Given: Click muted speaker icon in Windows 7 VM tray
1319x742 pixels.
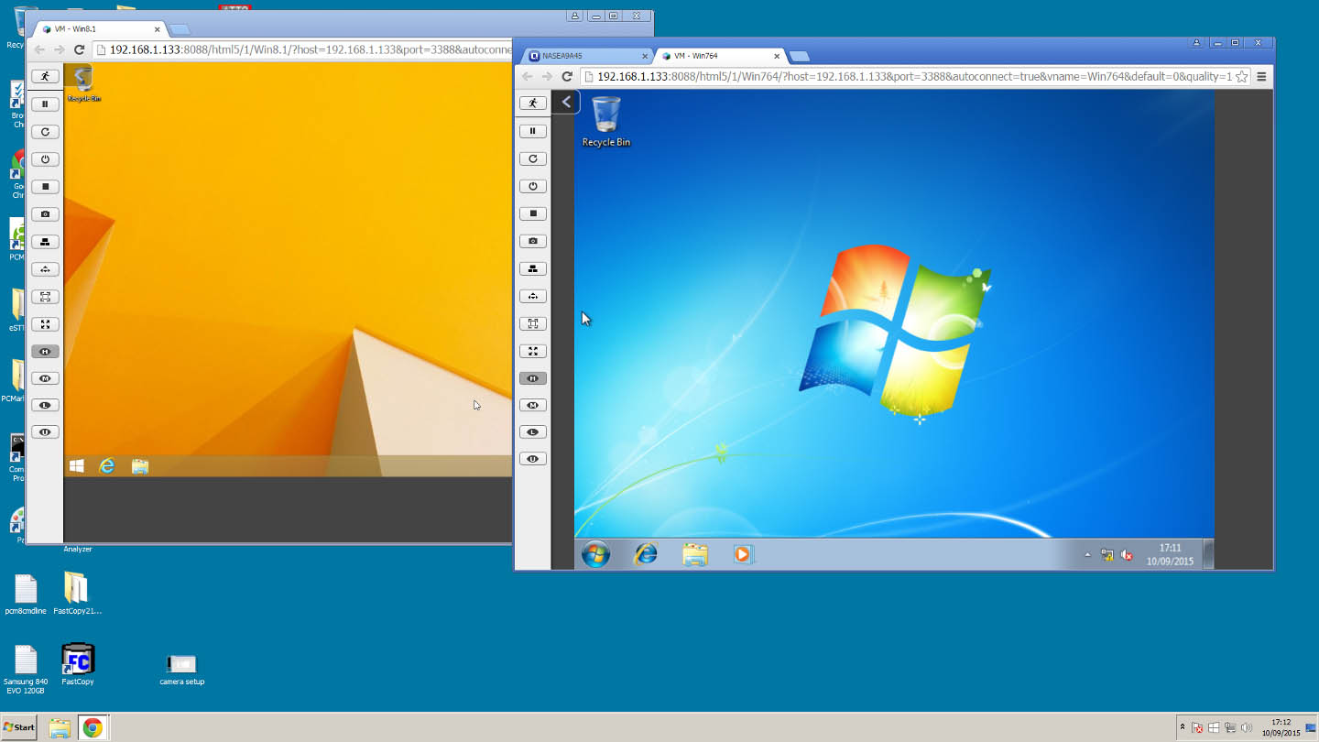Looking at the screenshot, I should [x=1127, y=555].
